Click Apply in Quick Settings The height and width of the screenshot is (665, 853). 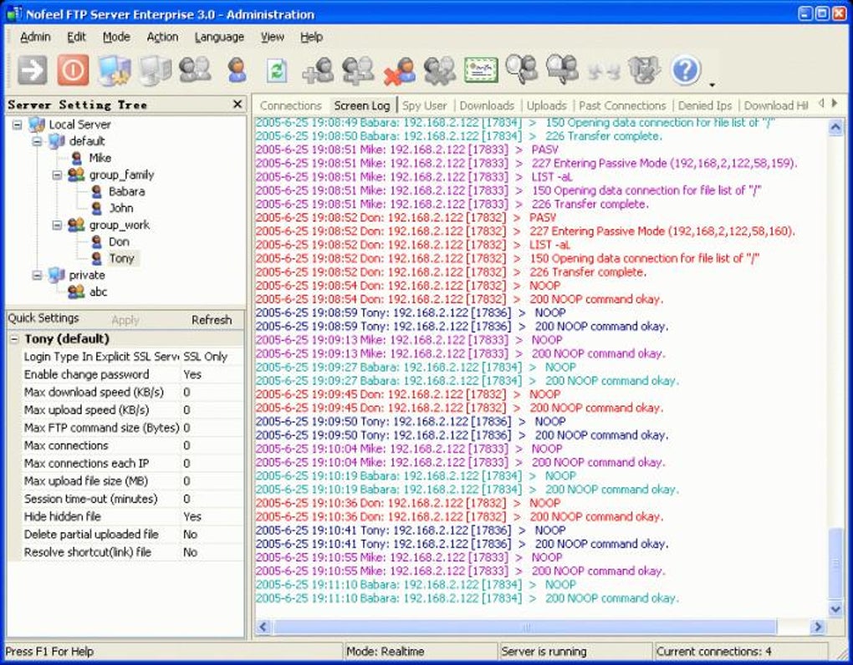pyautogui.click(x=125, y=320)
